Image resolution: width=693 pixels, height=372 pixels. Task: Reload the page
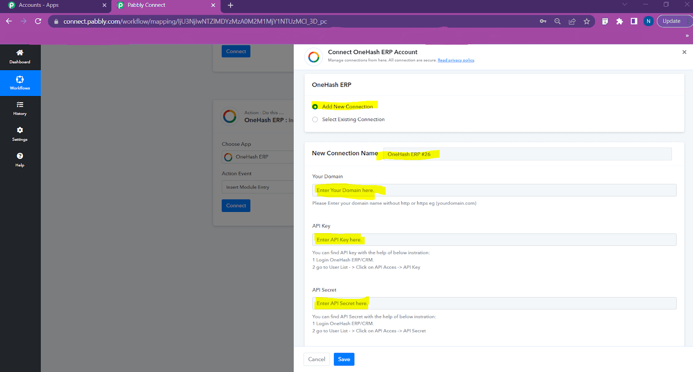tap(38, 21)
